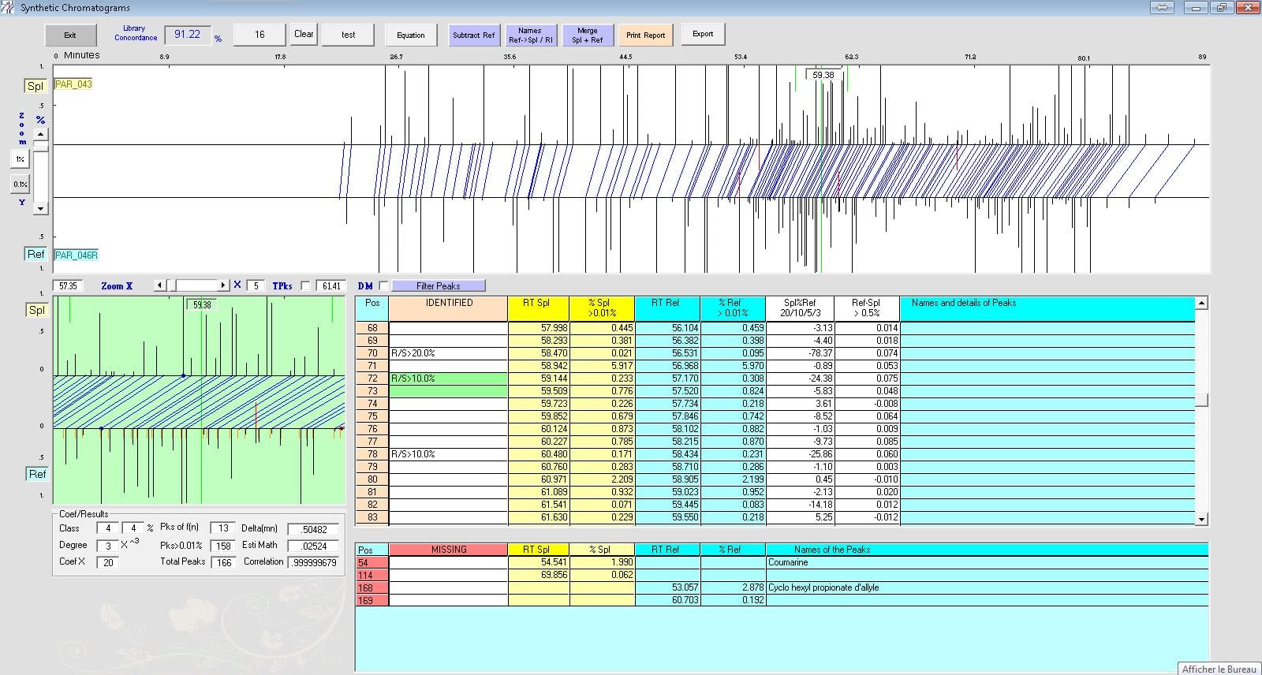
Task: Click Names Ref->Spl / RI button
Action: pyautogui.click(x=531, y=35)
